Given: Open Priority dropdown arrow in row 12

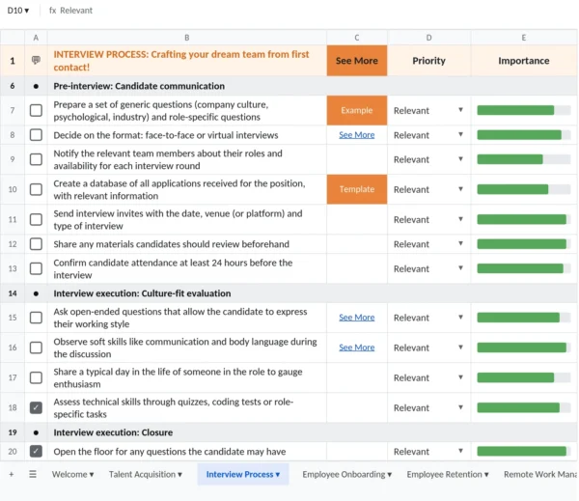Looking at the screenshot, I should (x=460, y=243).
